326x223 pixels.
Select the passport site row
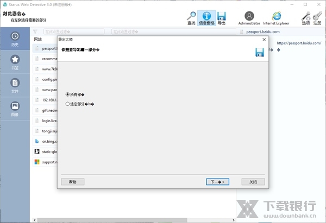pos(45,48)
